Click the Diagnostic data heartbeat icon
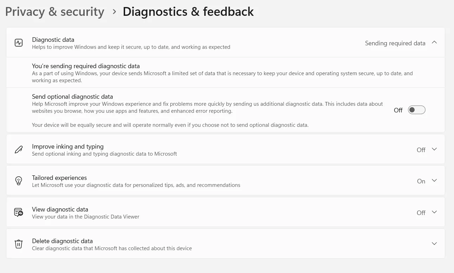Viewport: 454px width, 273px height. (19, 43)
